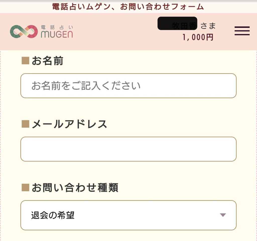Select the placeholder text お名前をご記入ください

pyautogui.click(x=85, y=86)
